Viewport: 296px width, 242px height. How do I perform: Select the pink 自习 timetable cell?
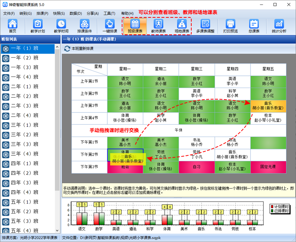pyautogui.click(x=196, y=167)
